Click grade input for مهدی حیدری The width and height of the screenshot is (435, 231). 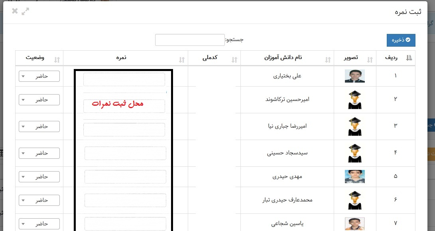125,177
